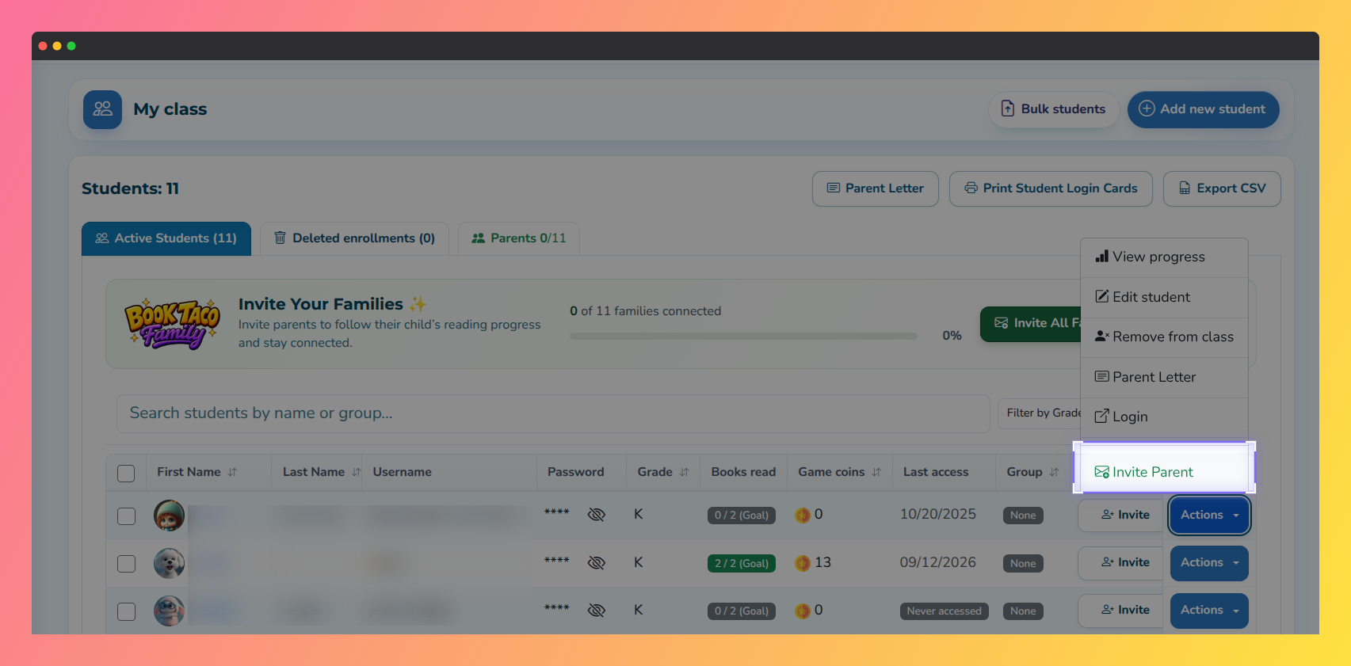Sort by Grade column arrows

(684, 472)
